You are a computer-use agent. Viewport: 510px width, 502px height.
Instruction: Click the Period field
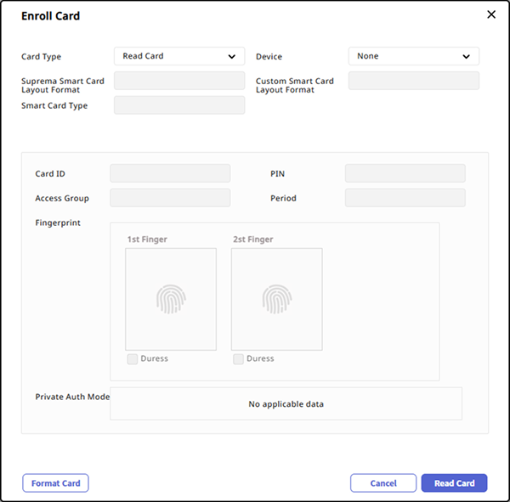[x=405, y=198]
